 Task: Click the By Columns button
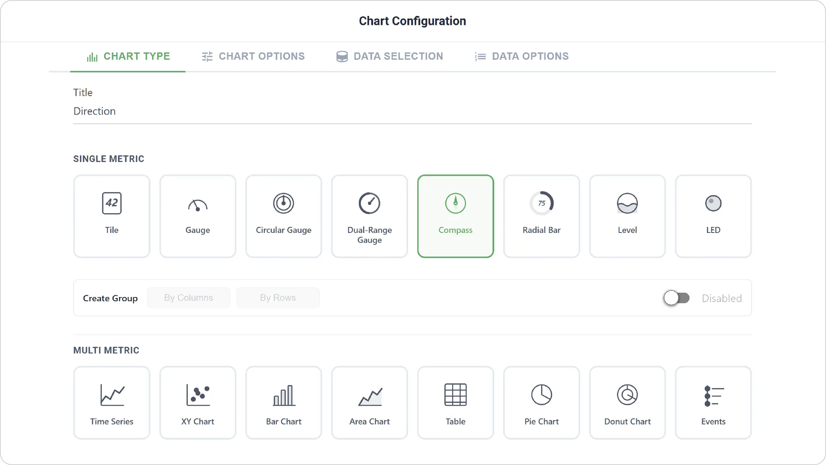189,298
